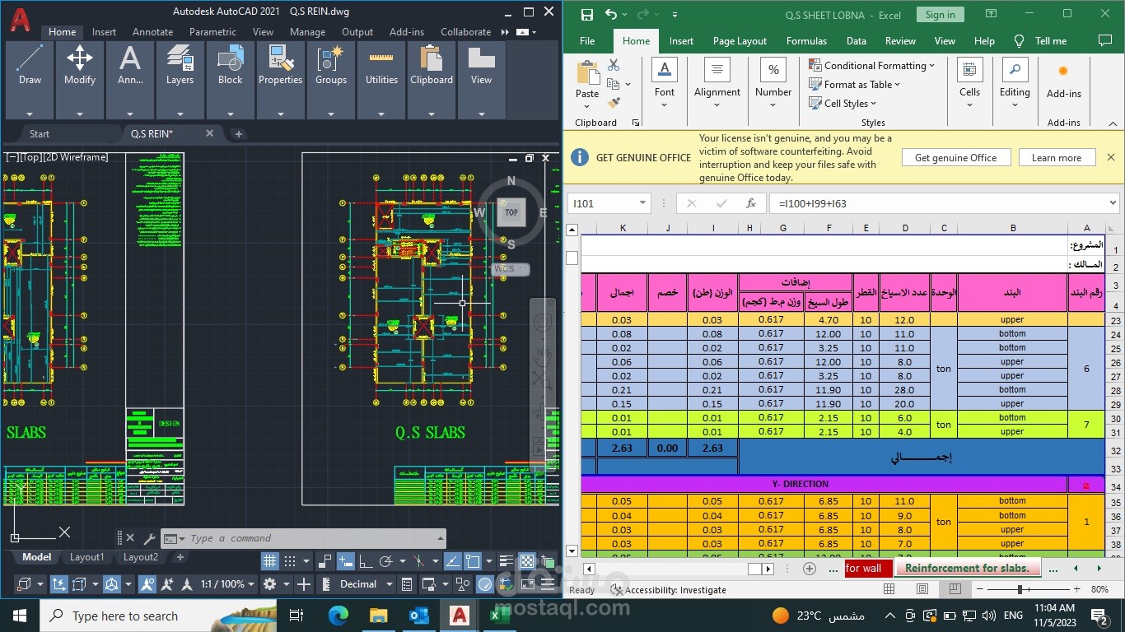1125x632 pixels.
Task: Click the Learn more button
Action: pyautogui.click(x=1056, y=158)
